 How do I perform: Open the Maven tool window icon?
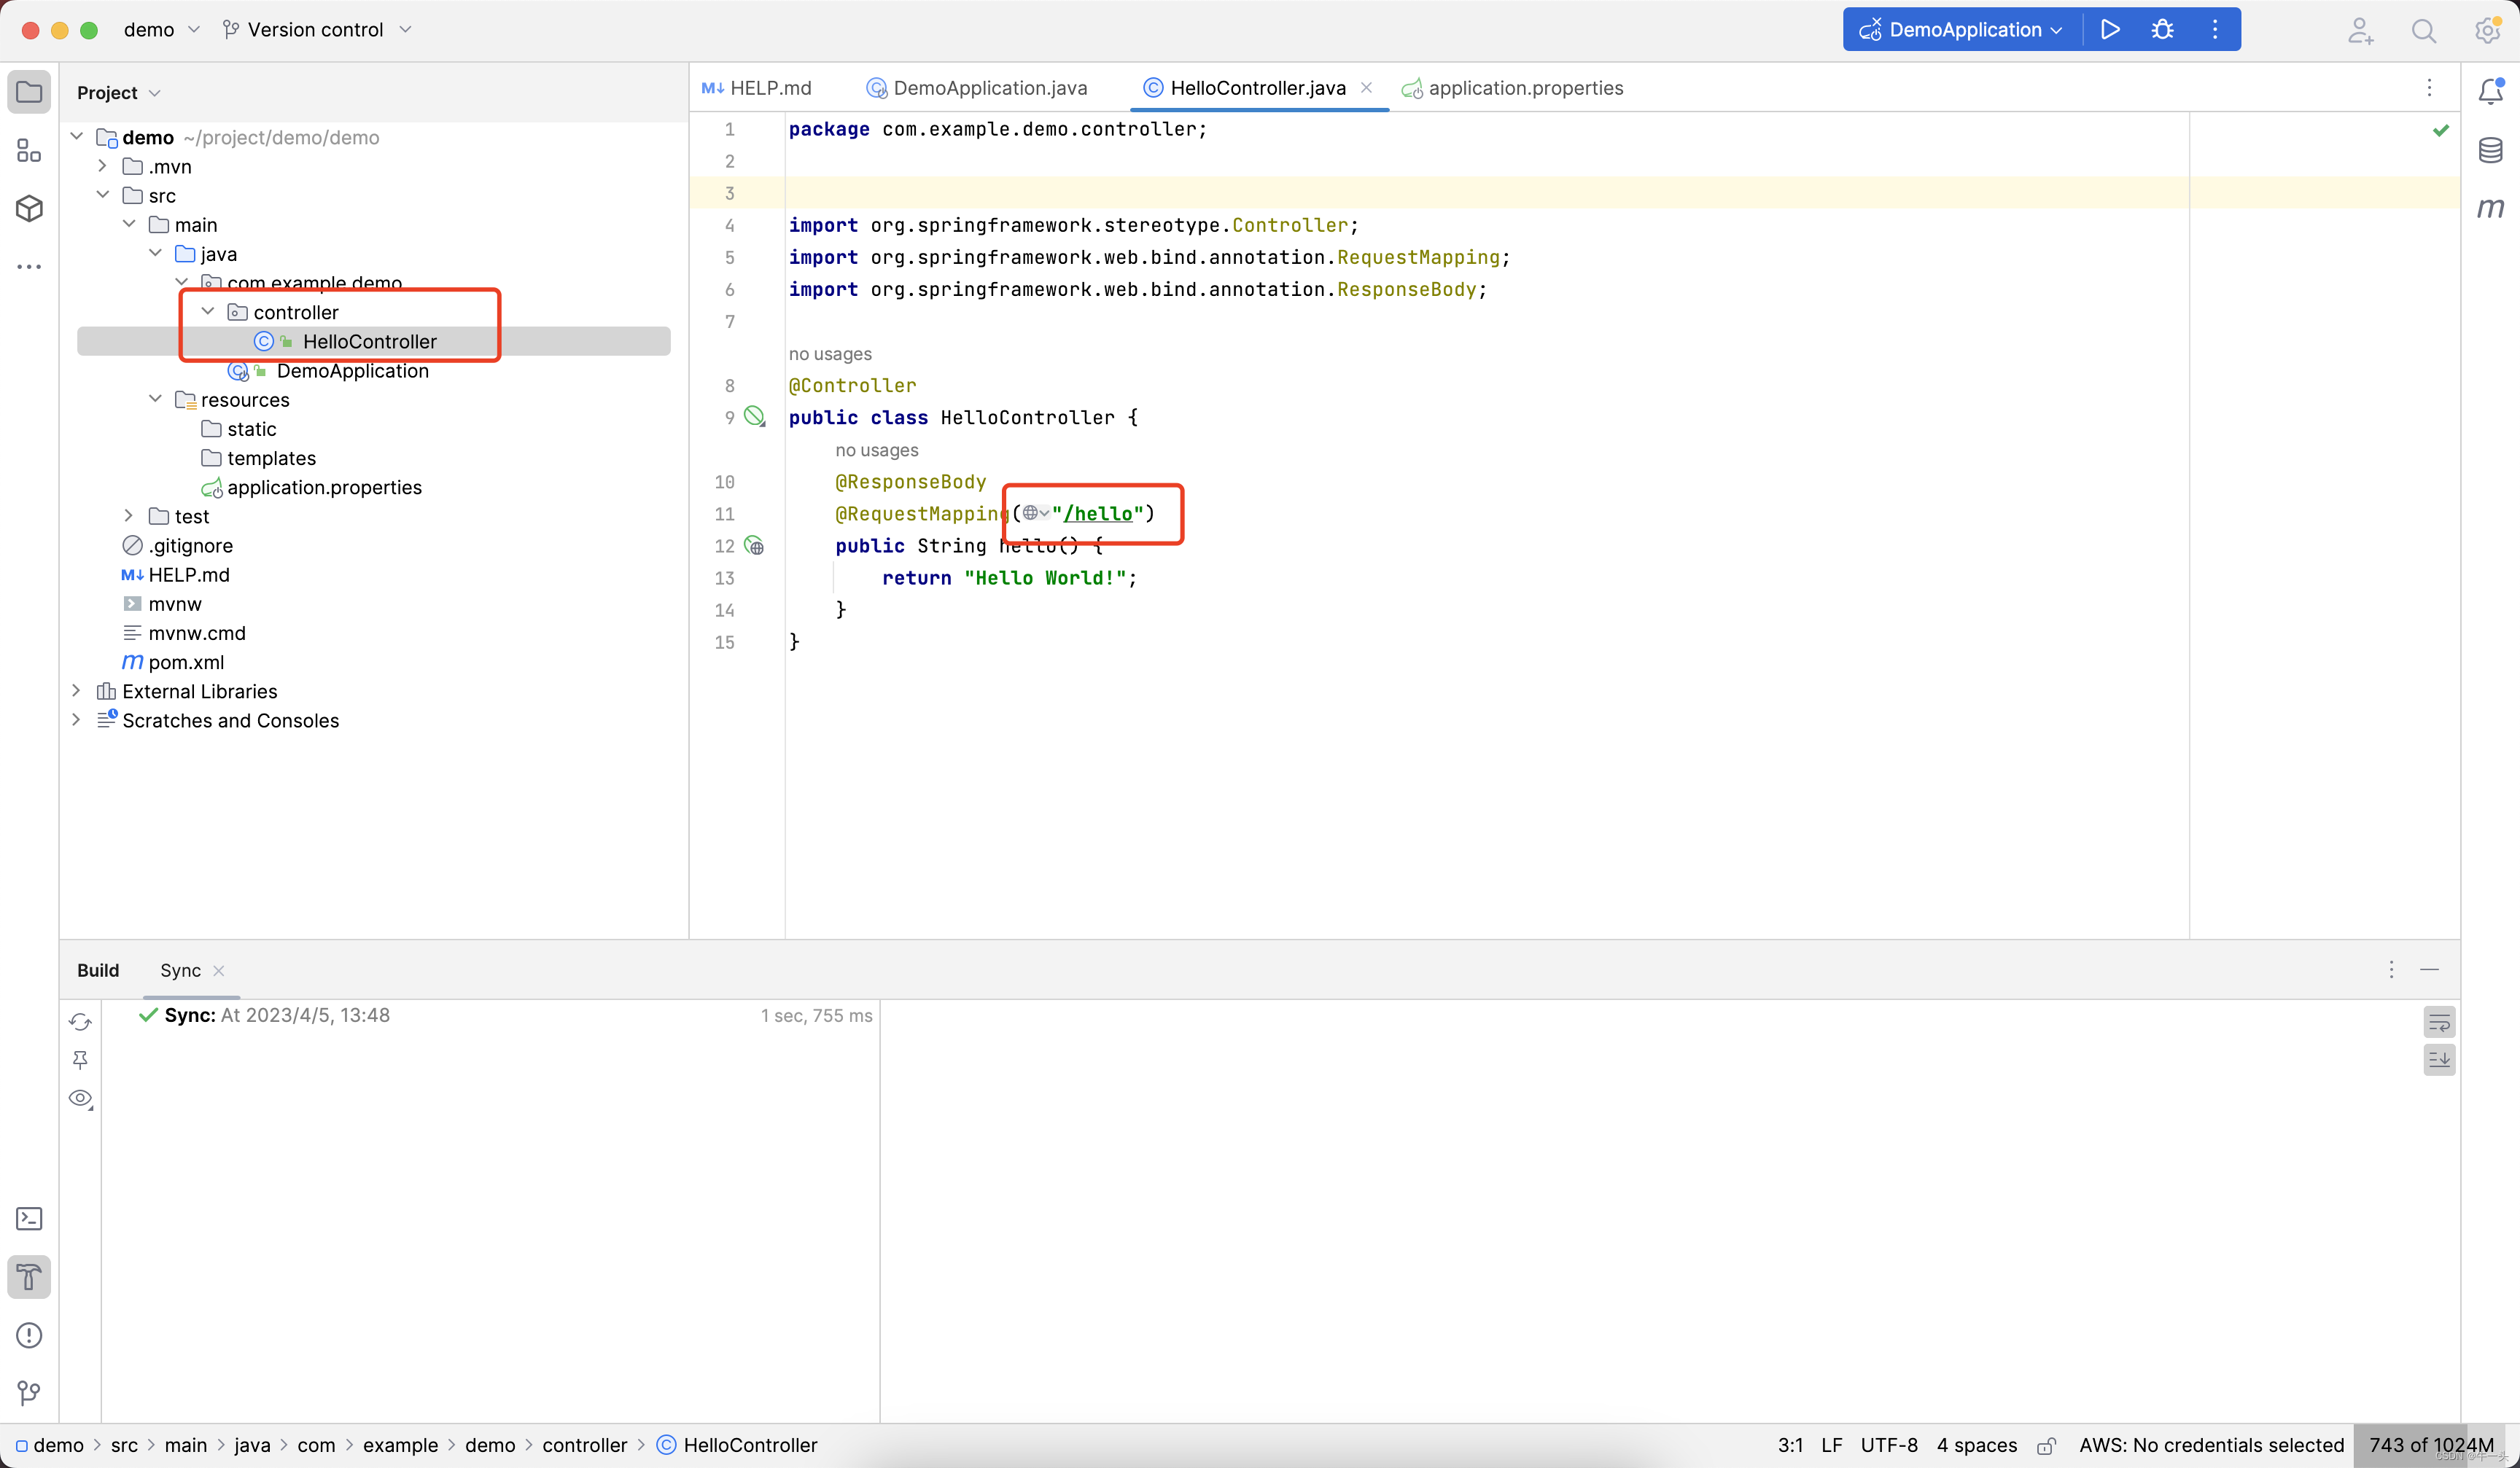[2490, 208]
